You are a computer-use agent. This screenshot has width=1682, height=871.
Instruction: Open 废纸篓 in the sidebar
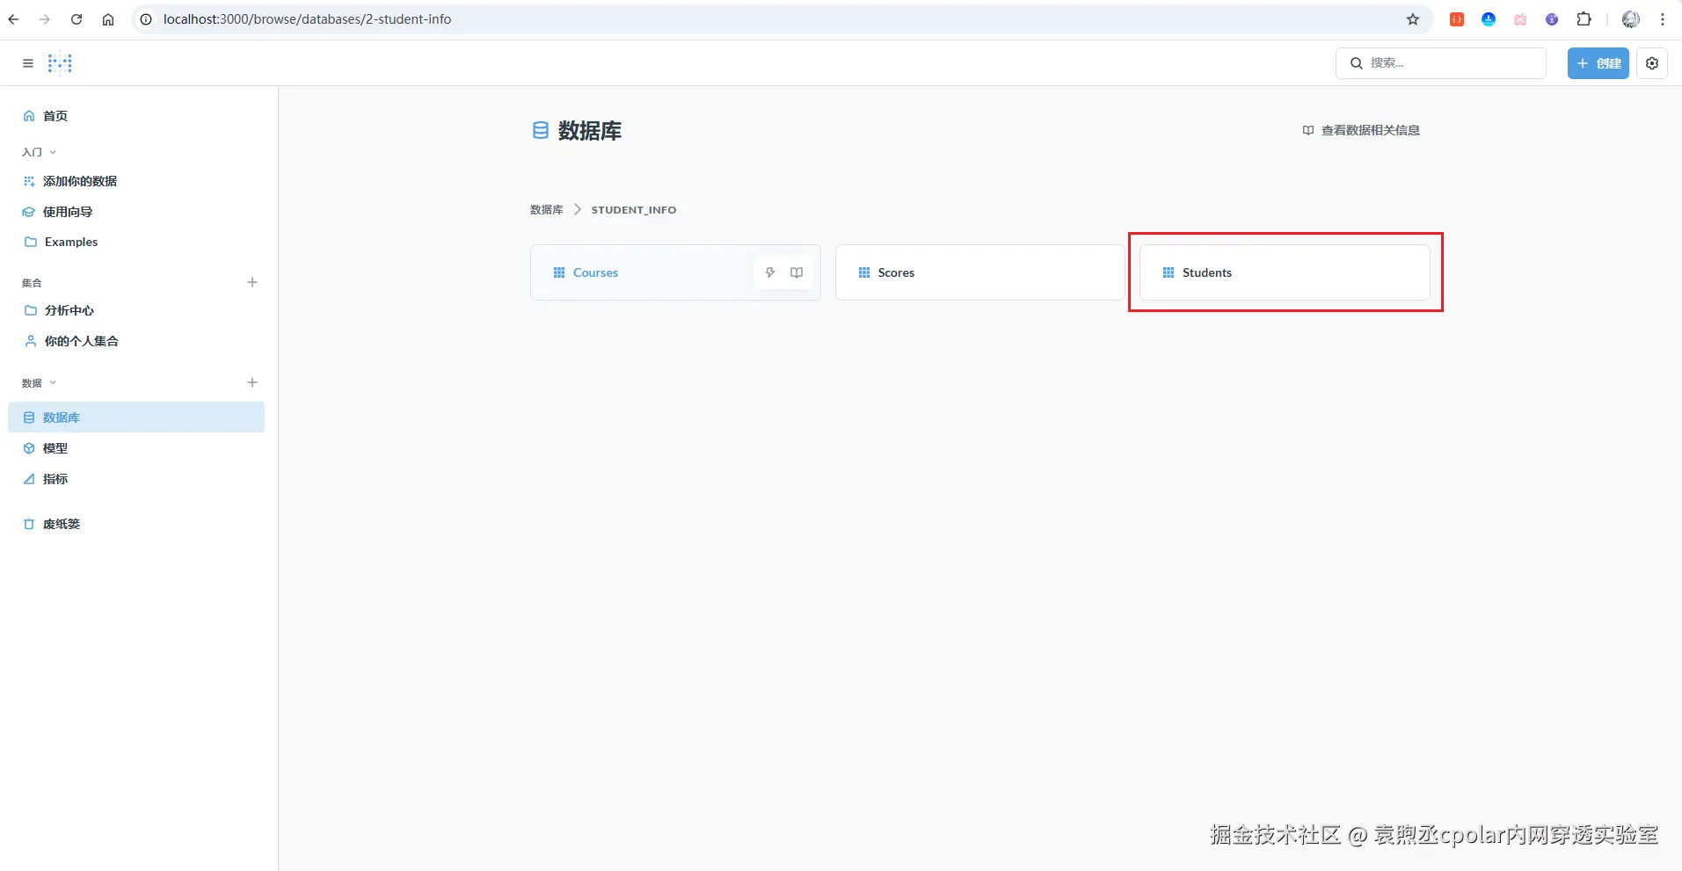point(136,524)
